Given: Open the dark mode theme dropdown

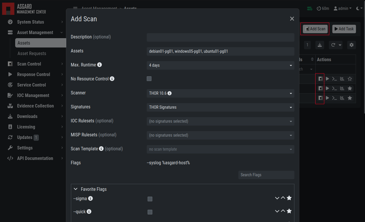Looking at the screenshot, I should 359,8.
